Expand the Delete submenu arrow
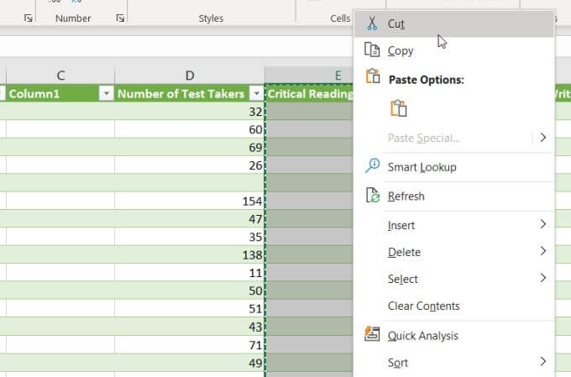Viewport: 571px width, 377px height. [x=543, y=251]
